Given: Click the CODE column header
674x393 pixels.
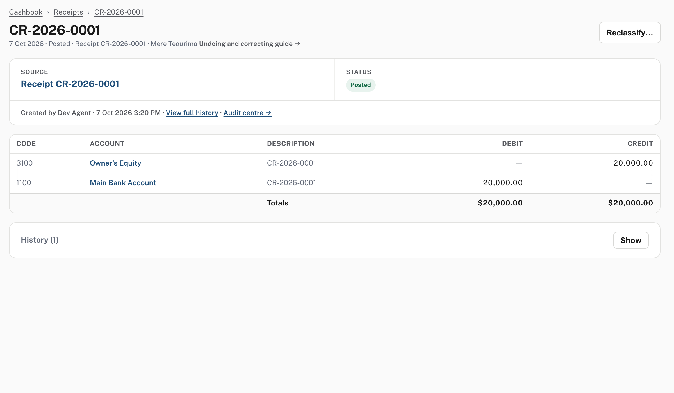Looking at the screenshot, I should point(26,144).
